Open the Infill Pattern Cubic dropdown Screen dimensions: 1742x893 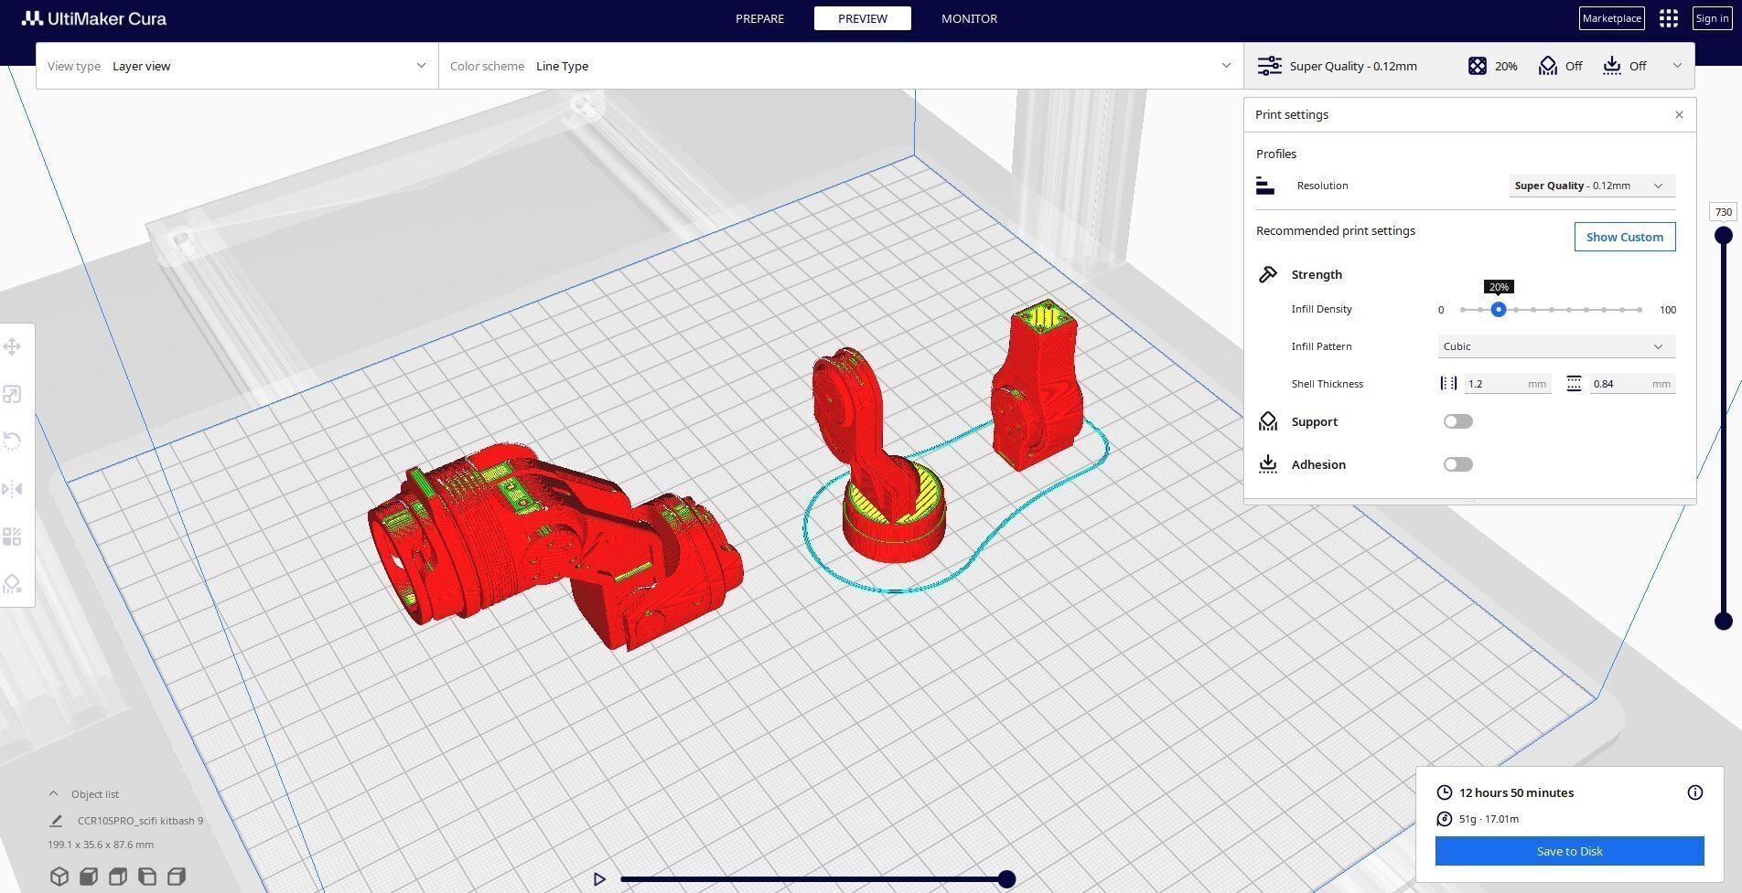tap(1556, 346)
